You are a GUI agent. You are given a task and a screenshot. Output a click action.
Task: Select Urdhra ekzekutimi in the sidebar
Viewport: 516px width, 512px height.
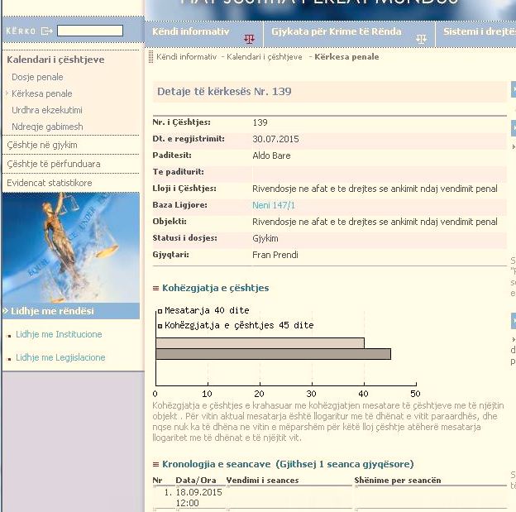point(47,110)
